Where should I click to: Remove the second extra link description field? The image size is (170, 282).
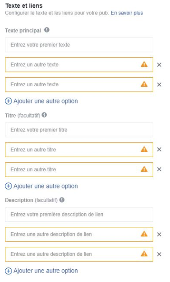[159, 254]
